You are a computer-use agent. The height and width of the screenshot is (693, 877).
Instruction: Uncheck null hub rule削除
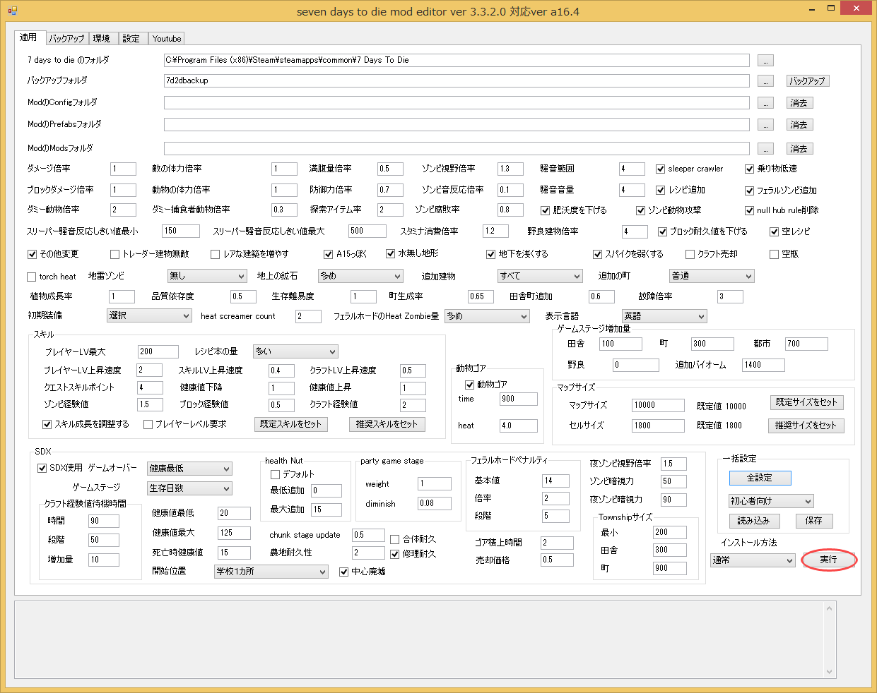750,210
